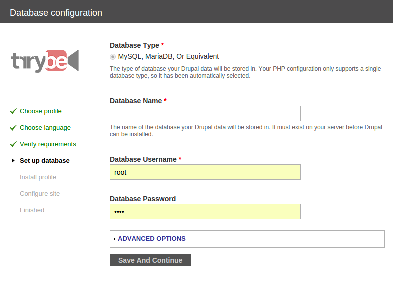Focus the Database Name field
The height and width of the screenshot is (303, 393).
click(x=205, y=113)
